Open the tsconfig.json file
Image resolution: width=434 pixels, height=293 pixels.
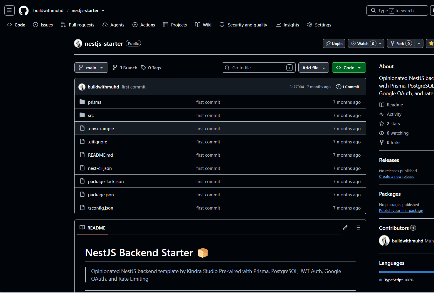[100, 208]
